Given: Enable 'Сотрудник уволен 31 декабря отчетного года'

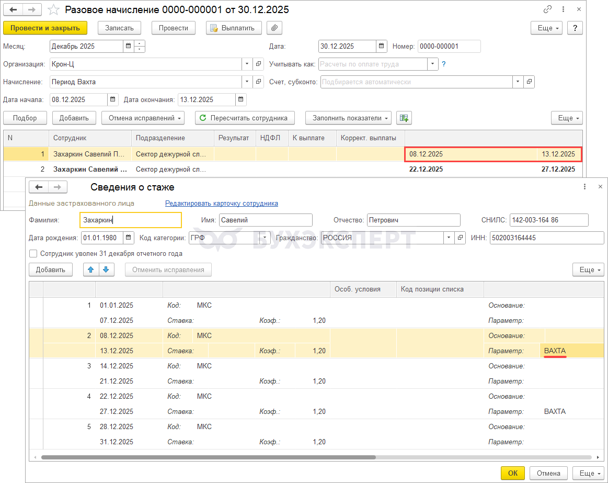Looking at the screenshot, I should [33, 254].
